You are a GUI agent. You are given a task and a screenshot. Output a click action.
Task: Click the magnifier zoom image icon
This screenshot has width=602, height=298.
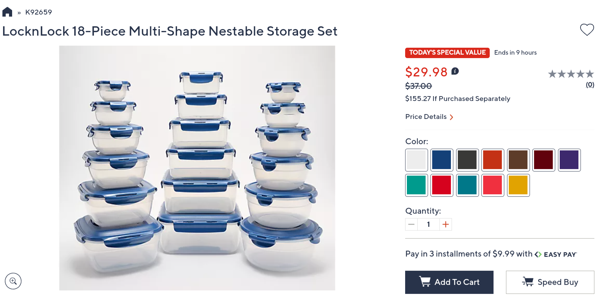coord(13,281)
